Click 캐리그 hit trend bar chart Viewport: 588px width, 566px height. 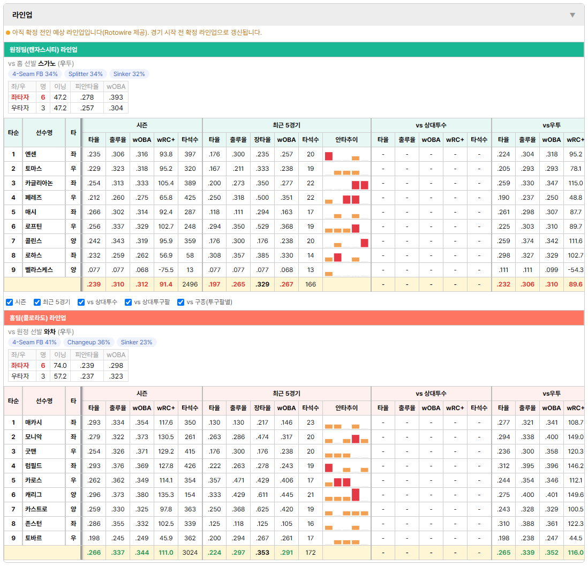pyautogui.click(x=346, y=495)
